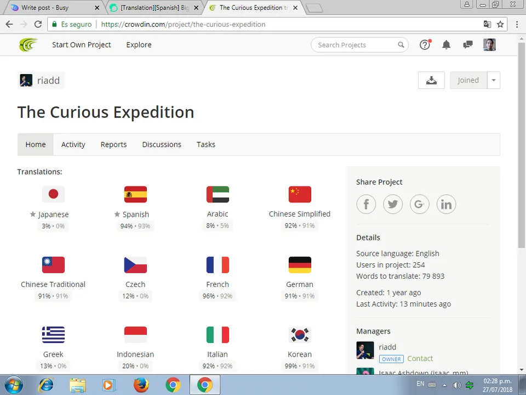Click the Korean language name
The width and height of the screenshot is (526, 395).
pos(300,354)
